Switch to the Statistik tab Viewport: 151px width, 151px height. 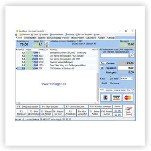click(x=42, y=38)
